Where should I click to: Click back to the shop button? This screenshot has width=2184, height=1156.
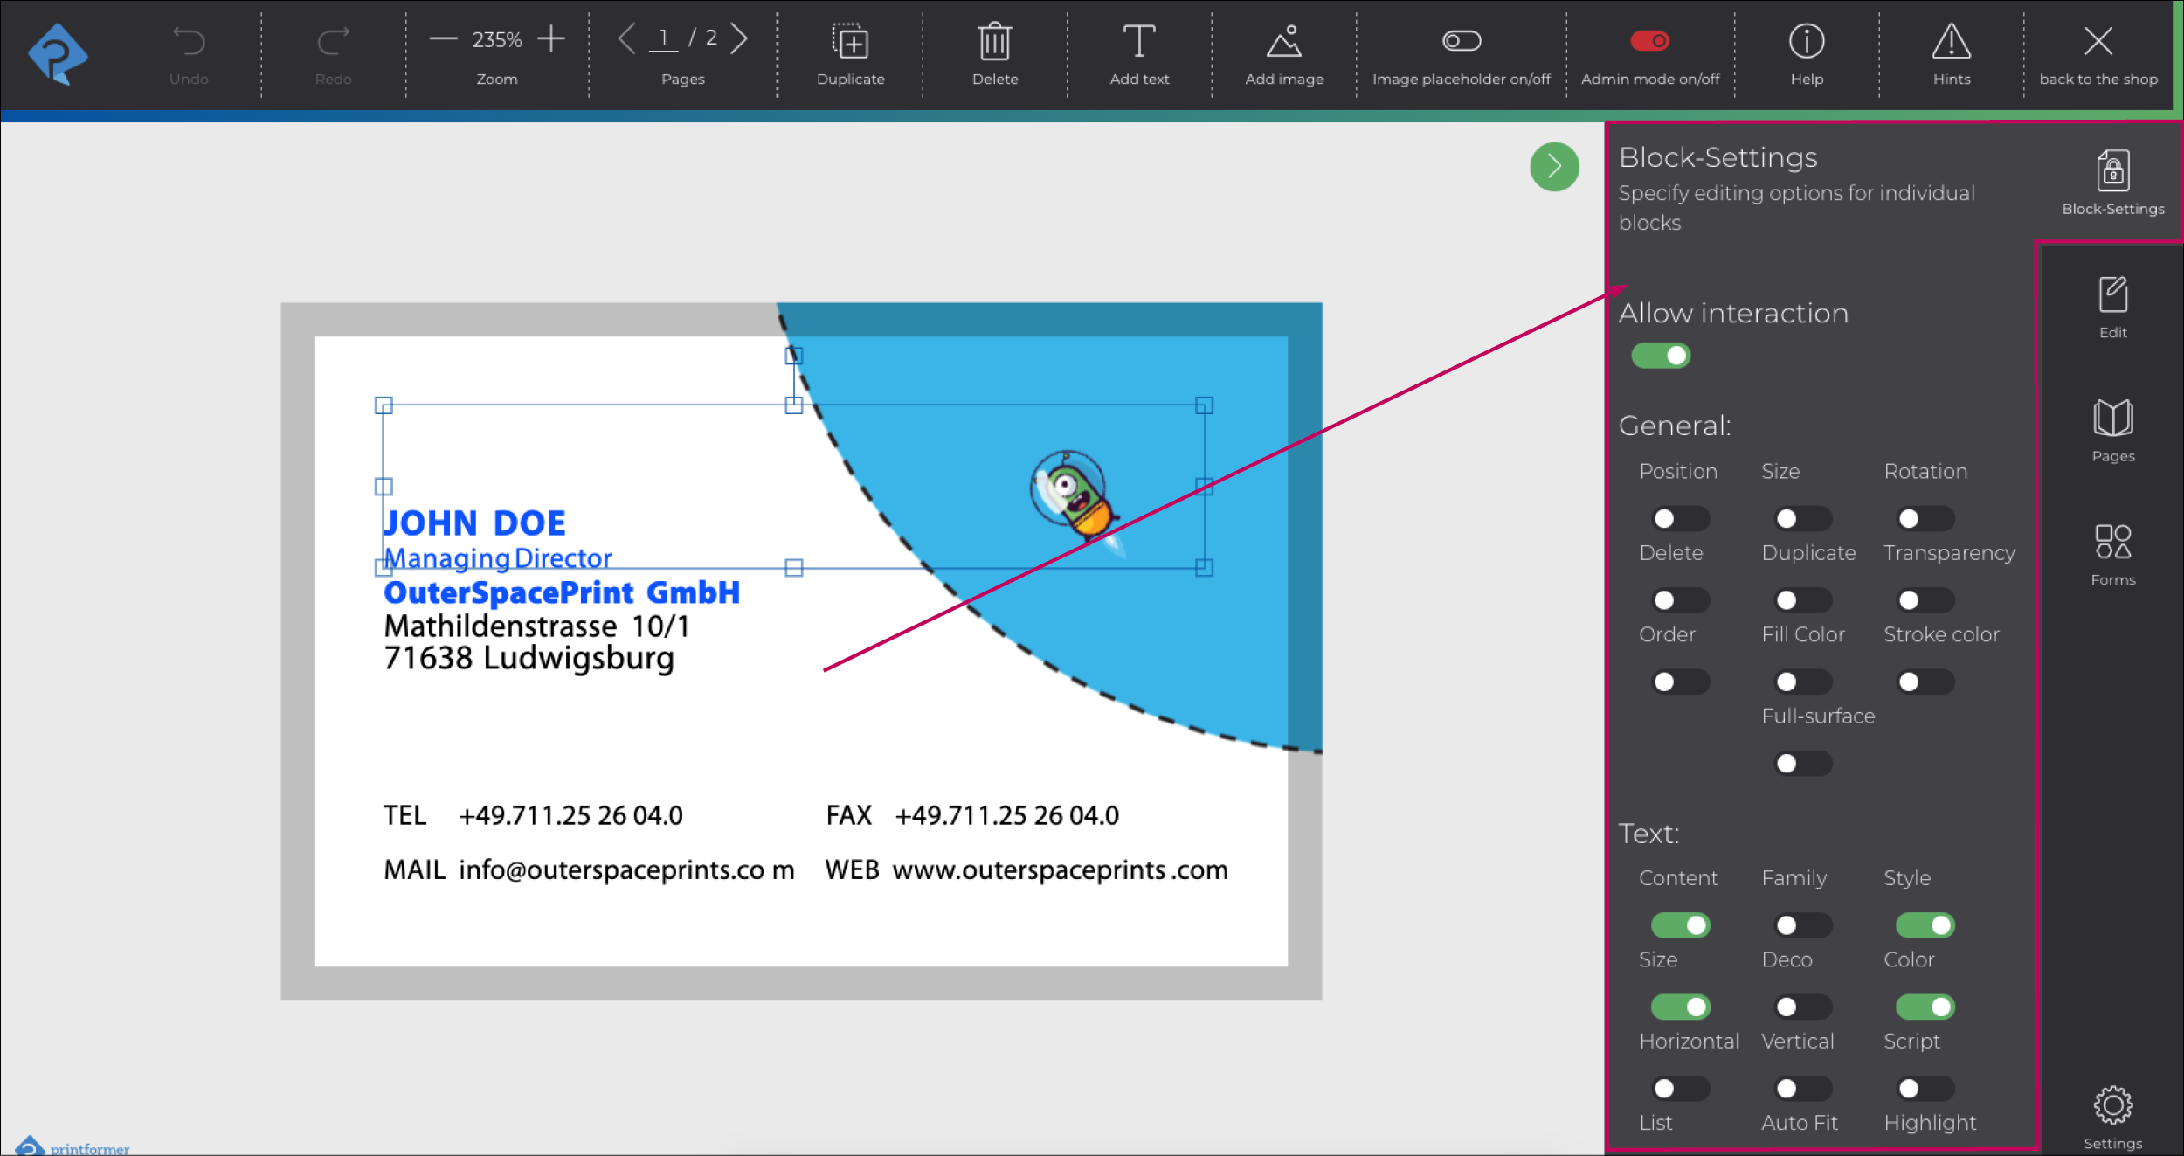[2098, 41]
